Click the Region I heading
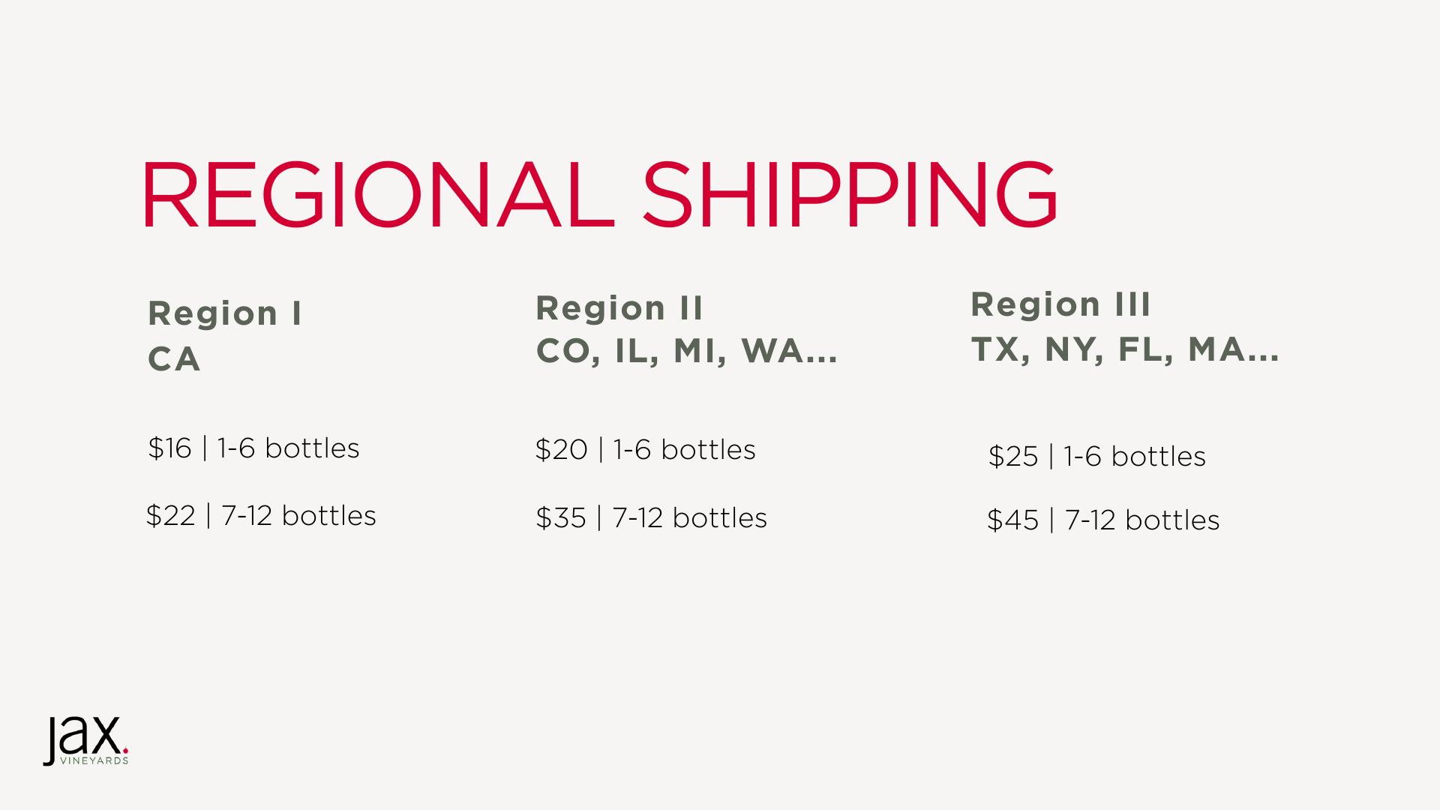This screenshot has width=1440, height=810. [x=225, y=313]
